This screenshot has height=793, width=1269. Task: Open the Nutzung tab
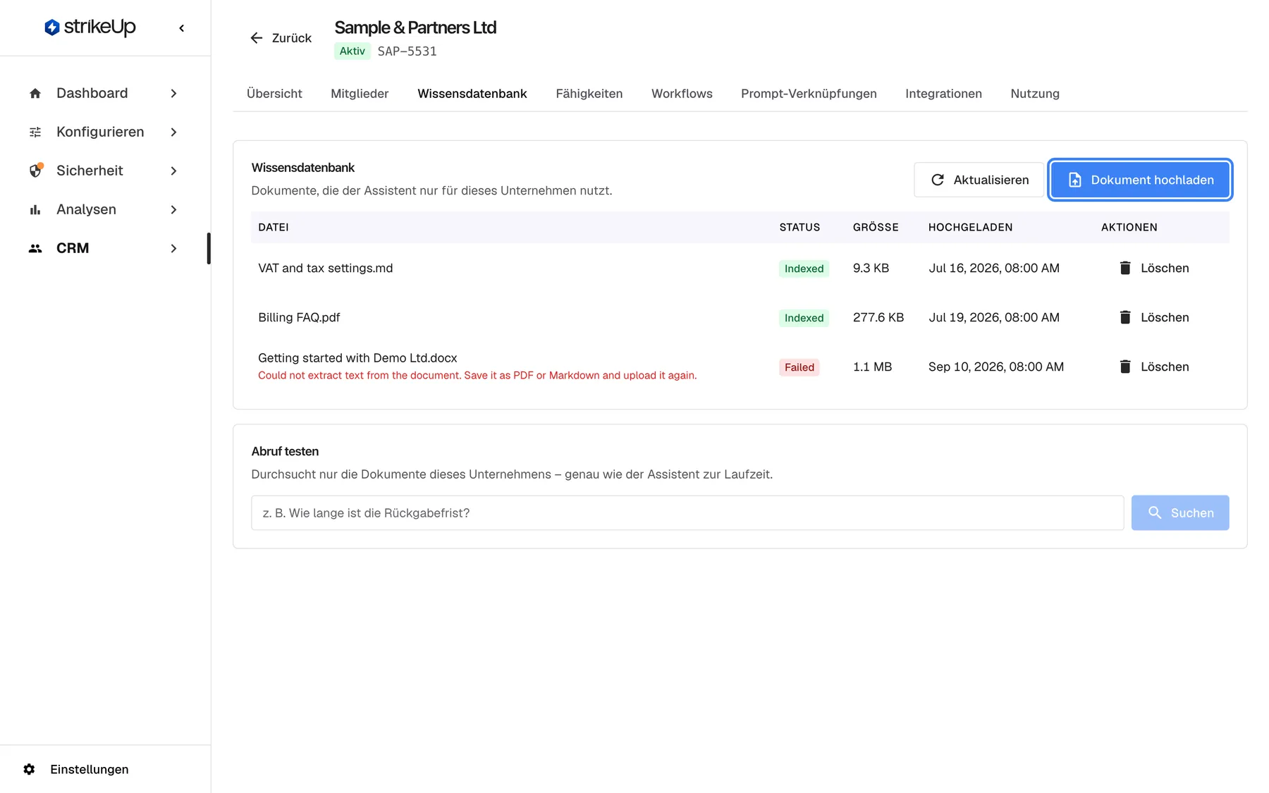pos(1035,94)
